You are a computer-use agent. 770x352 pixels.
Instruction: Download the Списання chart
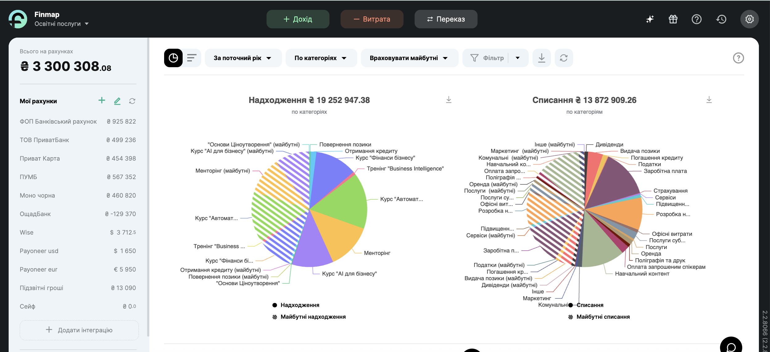[709, 100]
